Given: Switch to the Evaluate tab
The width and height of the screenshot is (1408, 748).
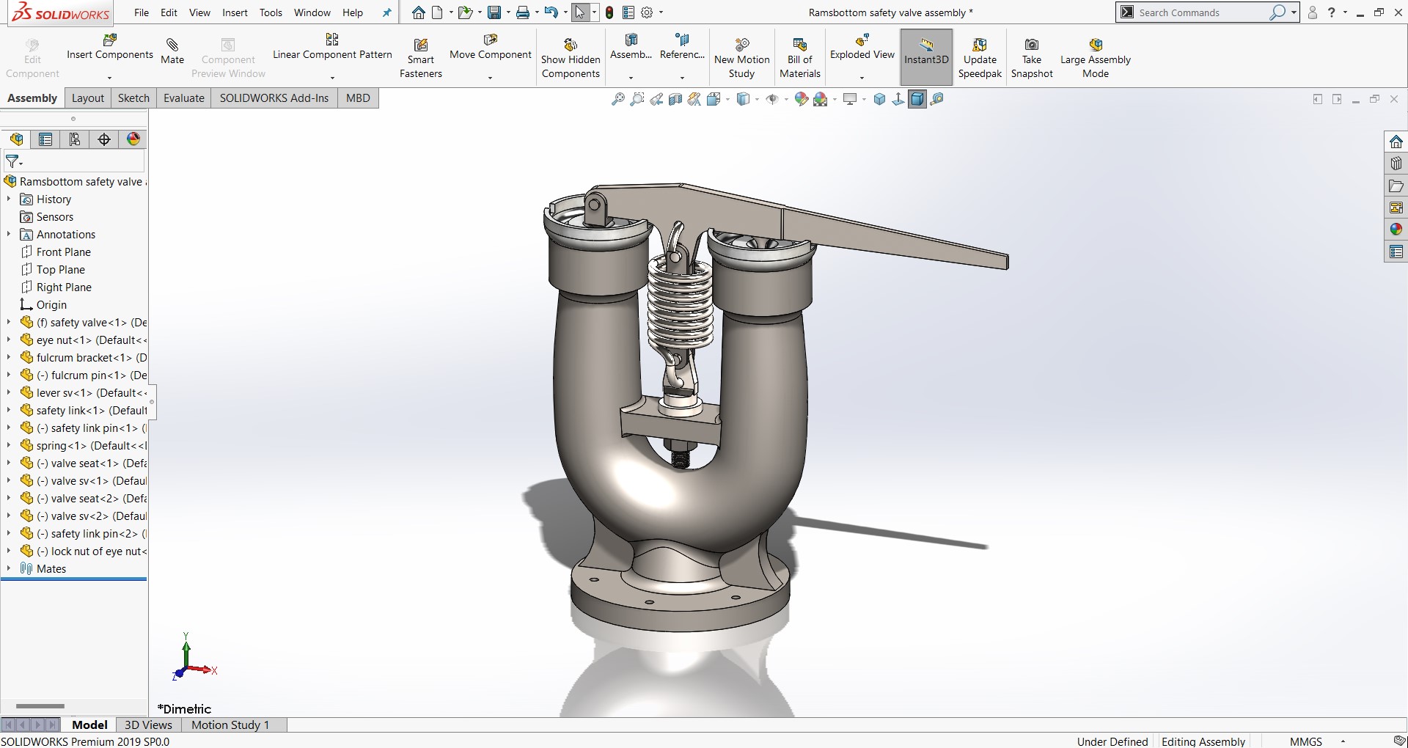Looking at the screenshot, I should 183,98.
